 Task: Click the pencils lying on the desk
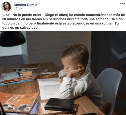coord(51,75)
